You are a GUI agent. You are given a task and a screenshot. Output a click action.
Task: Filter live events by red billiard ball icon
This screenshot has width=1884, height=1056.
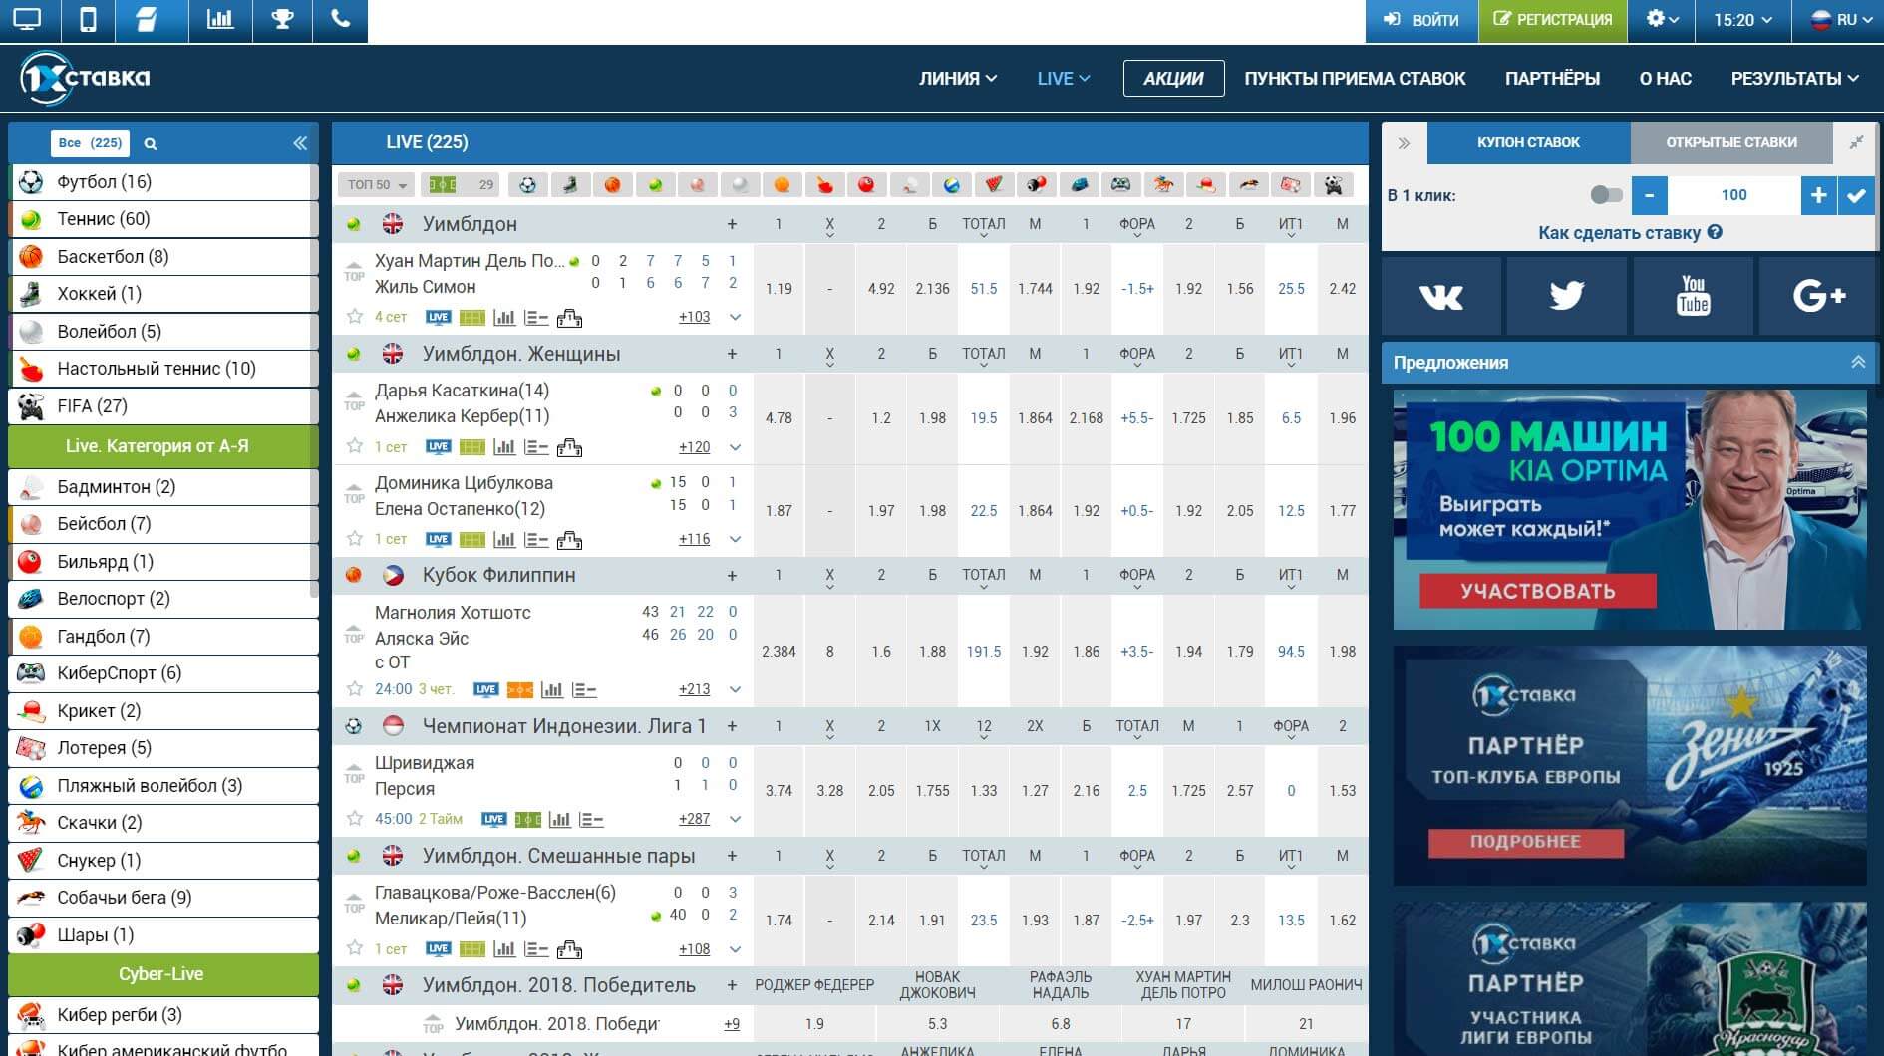click(x=866, y=184)
